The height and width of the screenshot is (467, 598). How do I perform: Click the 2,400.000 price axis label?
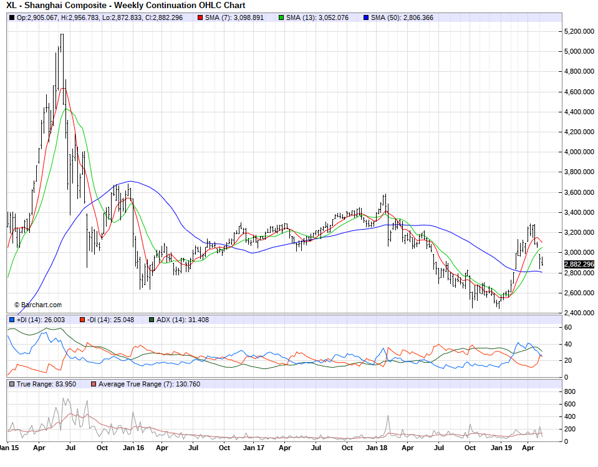(x=578, y=313)
